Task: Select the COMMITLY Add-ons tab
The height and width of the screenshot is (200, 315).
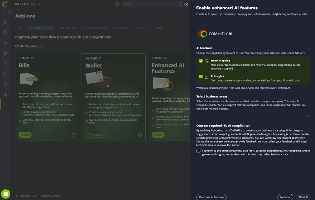Action: [40, 28]
